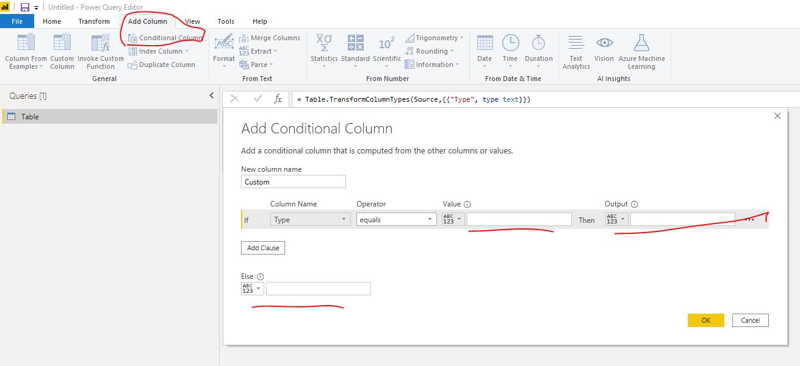Open the File tab

pyautogui.click(x=17, y=21)
